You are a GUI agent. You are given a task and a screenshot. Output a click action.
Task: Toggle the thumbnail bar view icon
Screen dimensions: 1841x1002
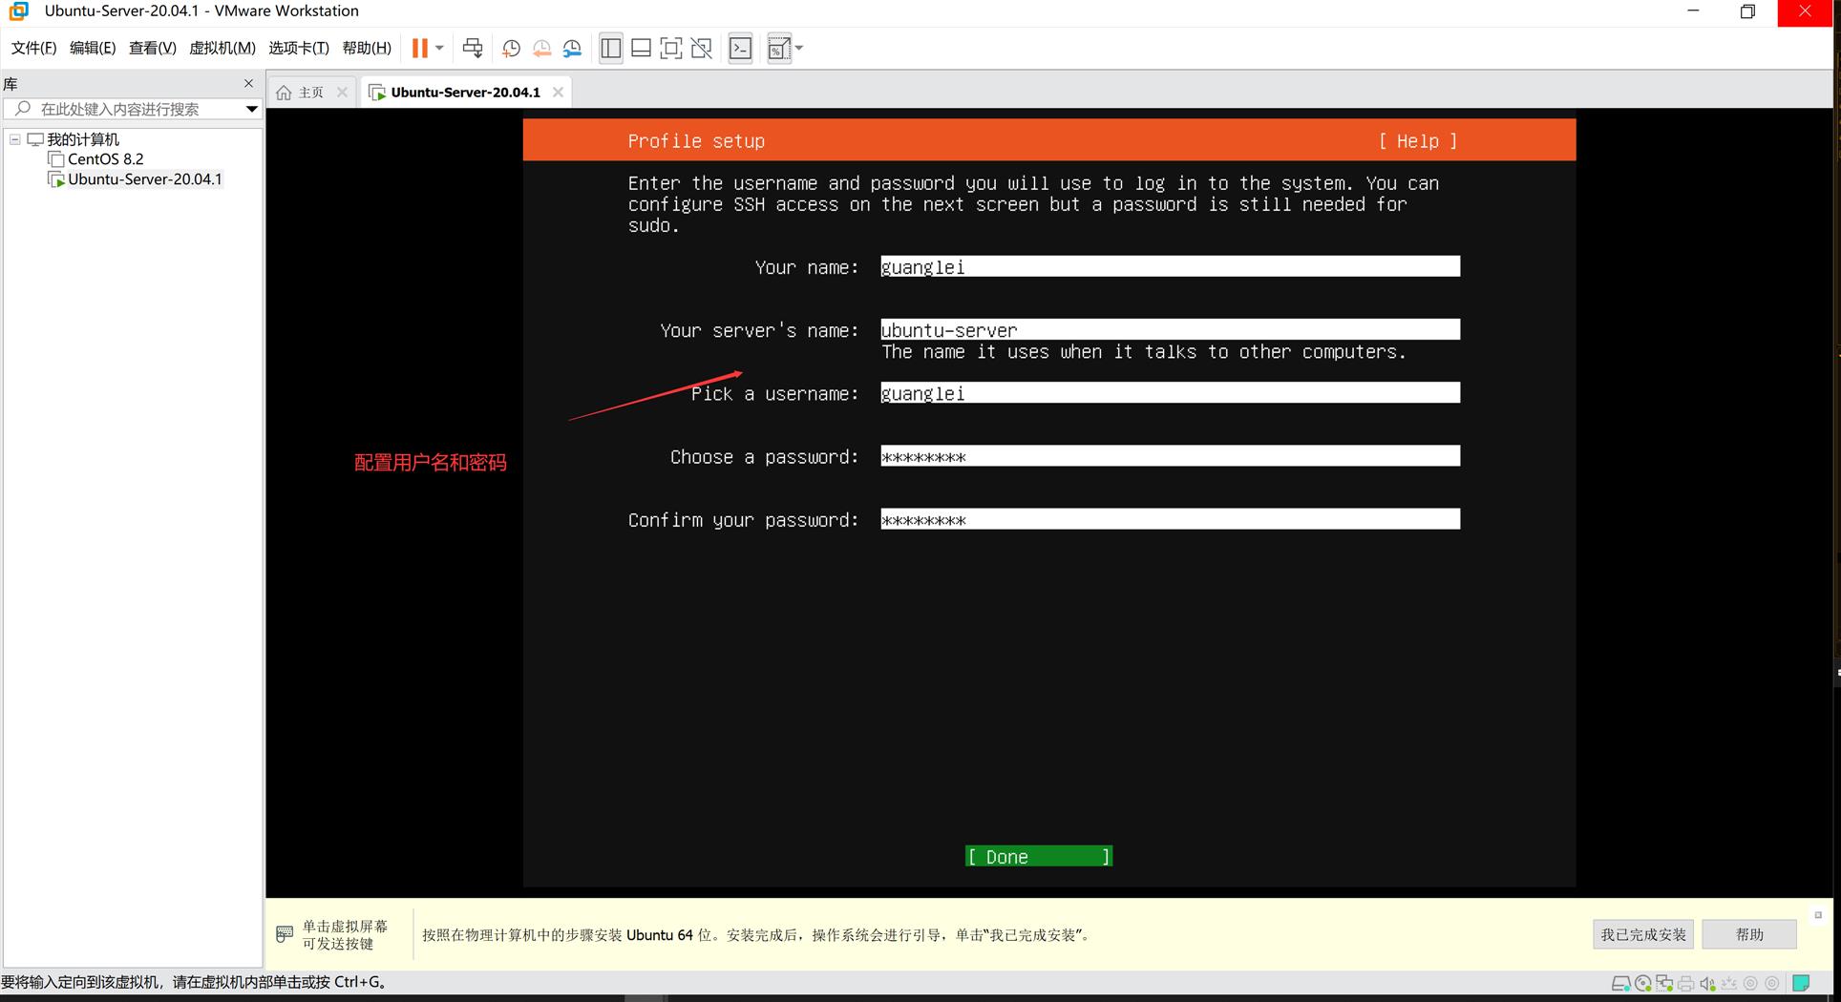click(x=642, y=48)
